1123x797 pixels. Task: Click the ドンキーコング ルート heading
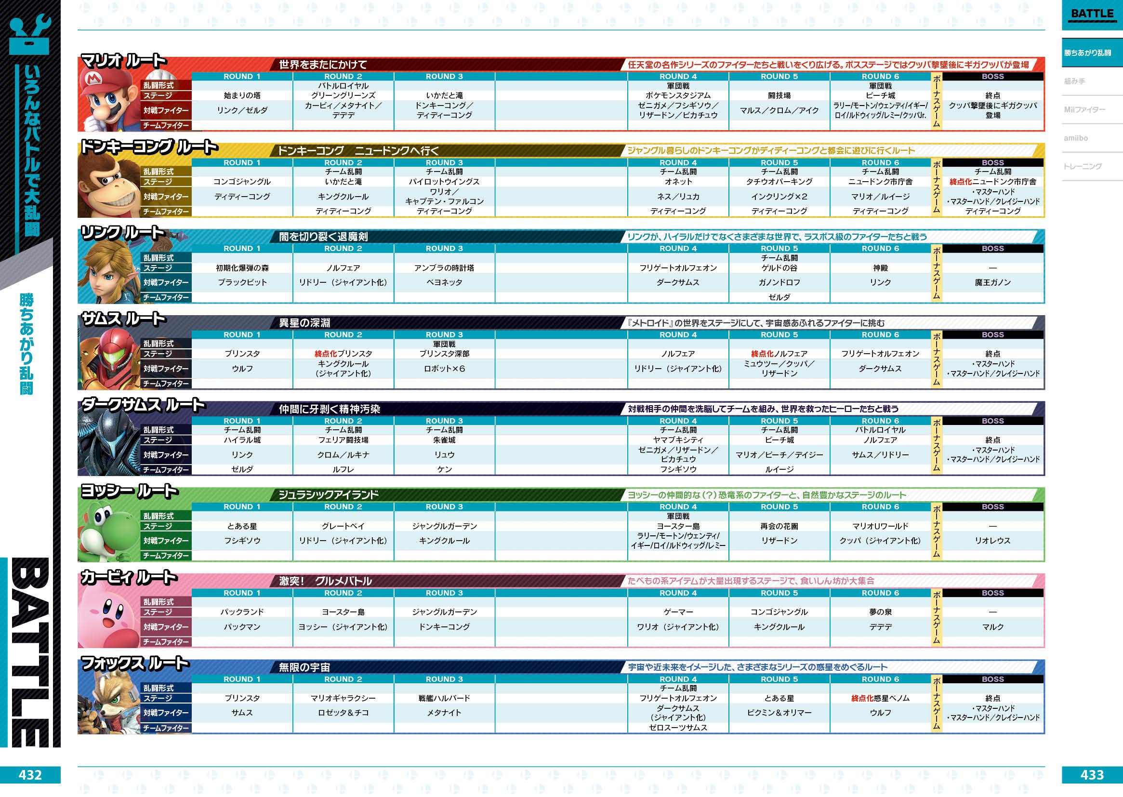(149, 147)
